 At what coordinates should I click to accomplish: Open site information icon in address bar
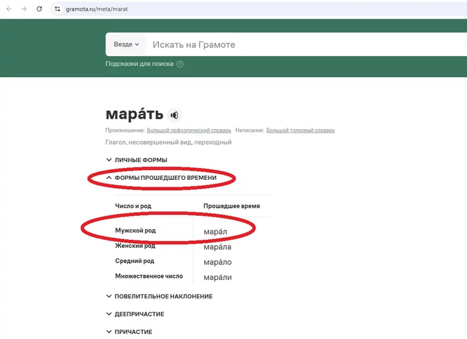point(57,9)
